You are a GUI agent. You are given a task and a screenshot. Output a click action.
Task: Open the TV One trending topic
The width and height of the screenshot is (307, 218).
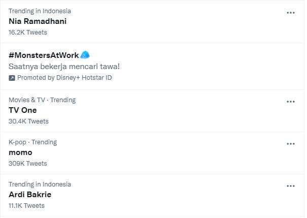(x=23, y=110)
